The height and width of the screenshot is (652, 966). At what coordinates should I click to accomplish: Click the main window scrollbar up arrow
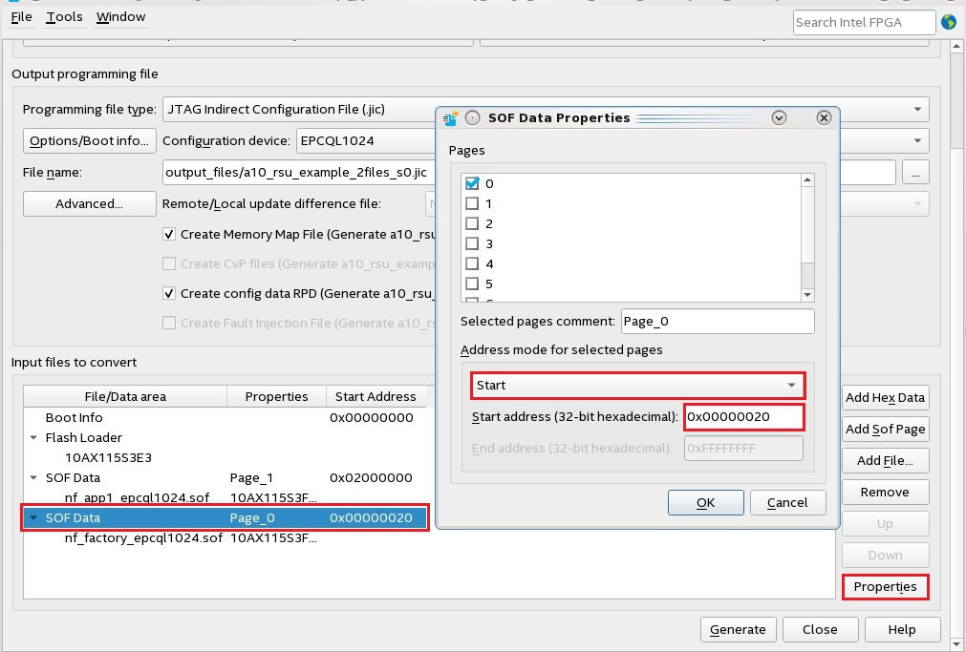[956, 46]
